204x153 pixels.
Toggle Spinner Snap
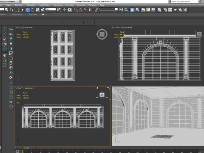(x=91, y=10)
